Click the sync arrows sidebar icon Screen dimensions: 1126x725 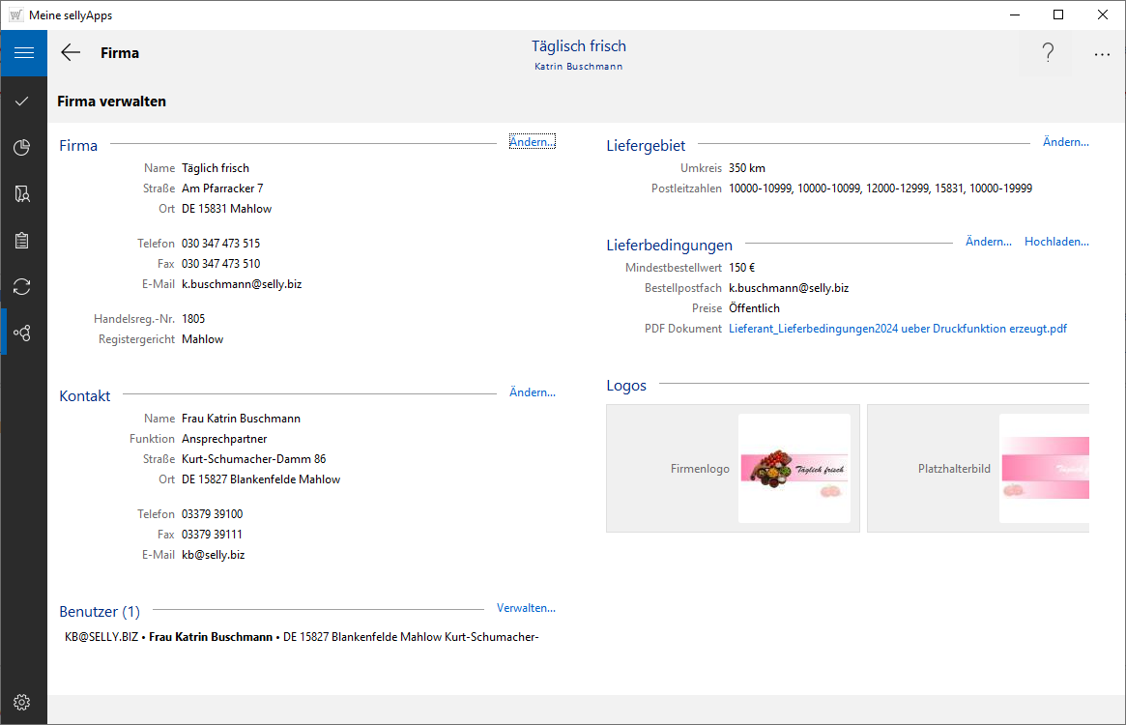tap(23, 286)
